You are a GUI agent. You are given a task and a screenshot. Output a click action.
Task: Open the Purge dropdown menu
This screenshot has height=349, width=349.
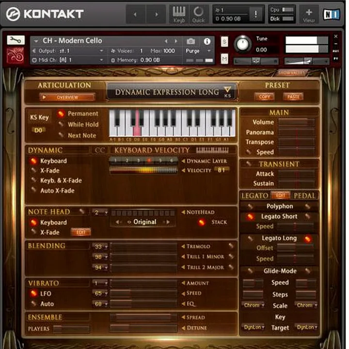click(198, 51)
